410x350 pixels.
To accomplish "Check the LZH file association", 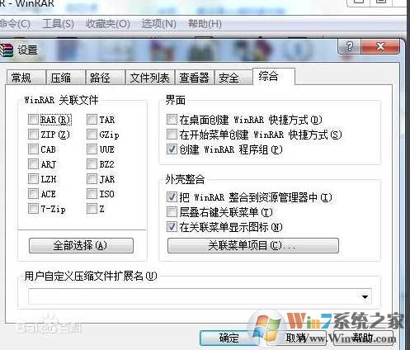I will pos(33,179).
